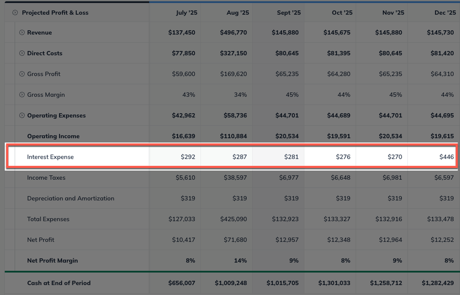Click Net Profit value $10,417

(184, 240)
